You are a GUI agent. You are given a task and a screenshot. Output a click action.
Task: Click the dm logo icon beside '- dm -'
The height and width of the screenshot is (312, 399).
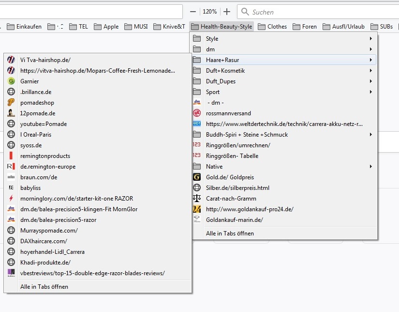pyautogui.click(x=197, y=103)
